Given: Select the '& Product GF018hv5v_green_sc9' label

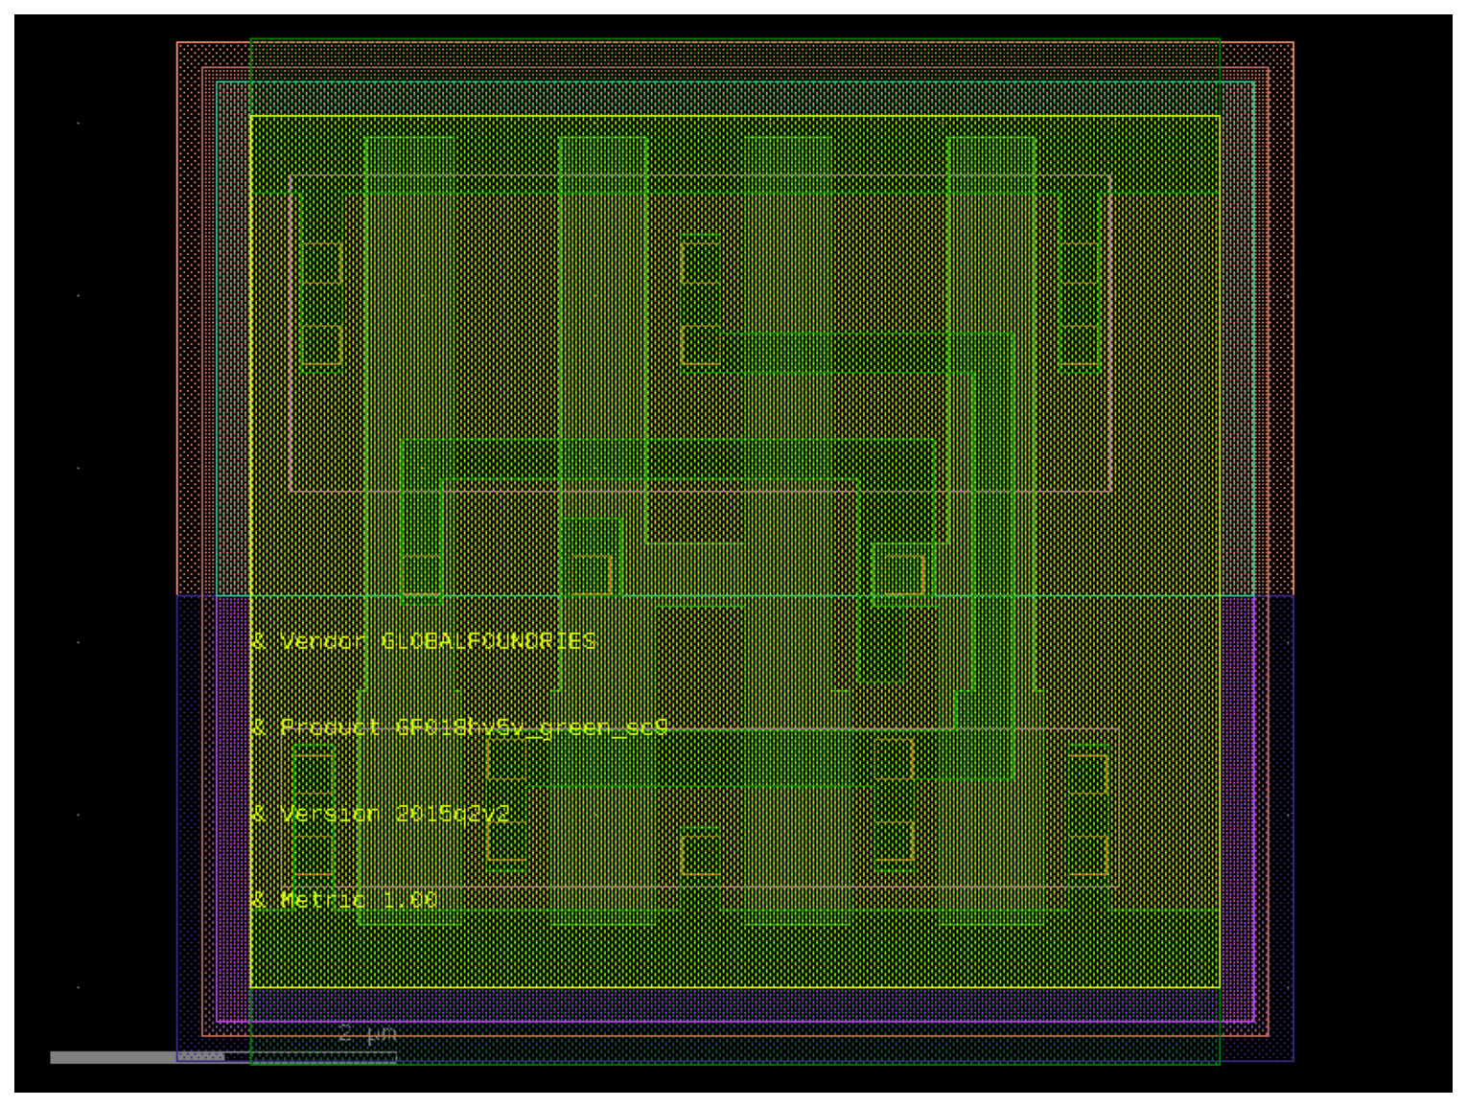Looking at the screenshot, I should click(x=459, y=728).
